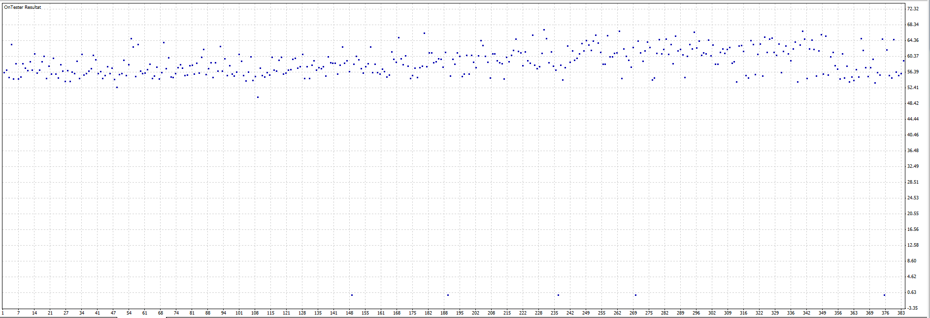Click the x-axis label 349
The image size is (930, 318).
[x=822, y=313]
